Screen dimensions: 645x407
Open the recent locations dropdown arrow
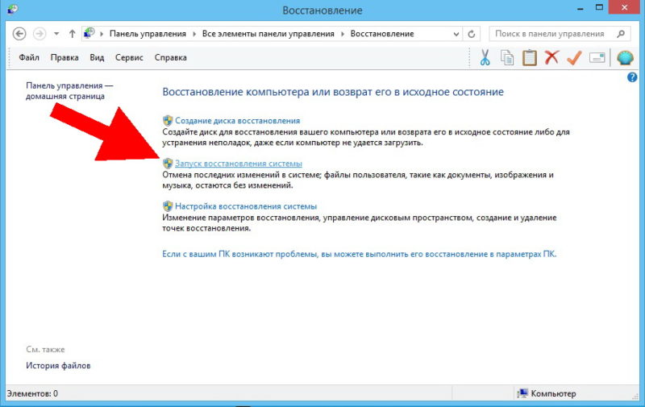[56, 34]
